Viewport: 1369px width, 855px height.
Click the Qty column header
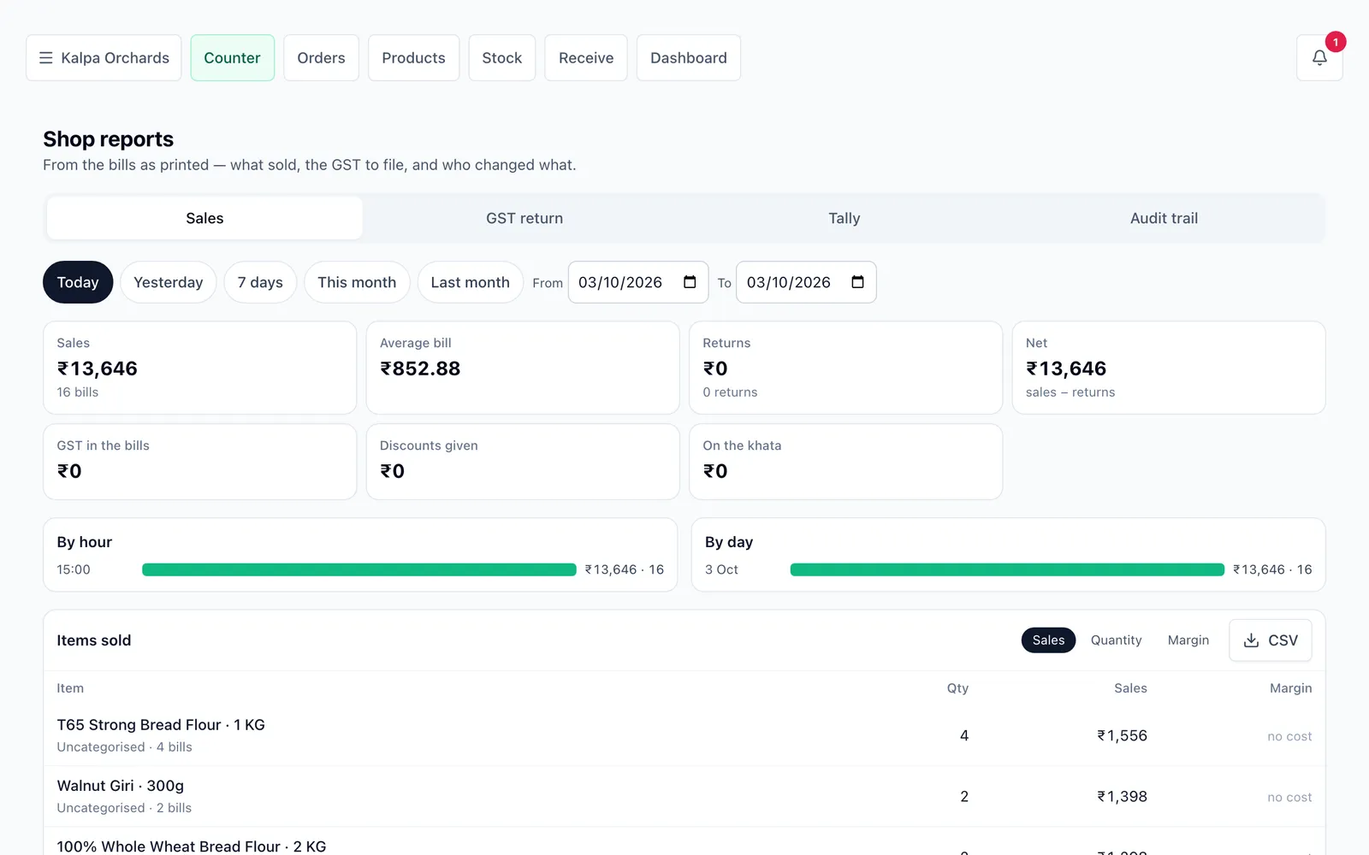(957, 688)
